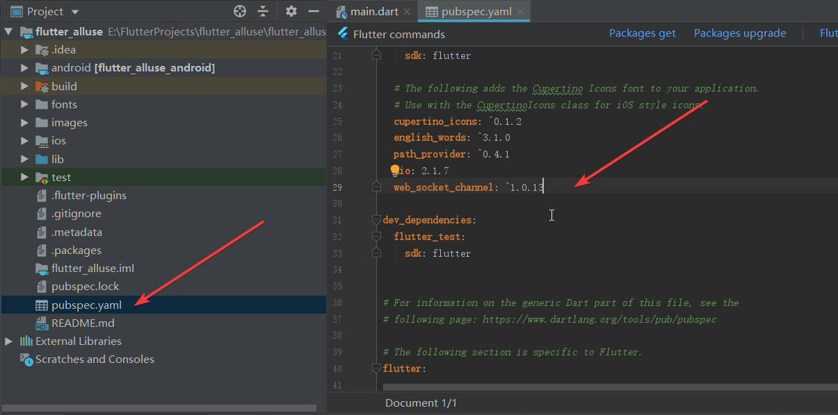Expand the test folder
The image size is (838, 415).
point(24,177)
